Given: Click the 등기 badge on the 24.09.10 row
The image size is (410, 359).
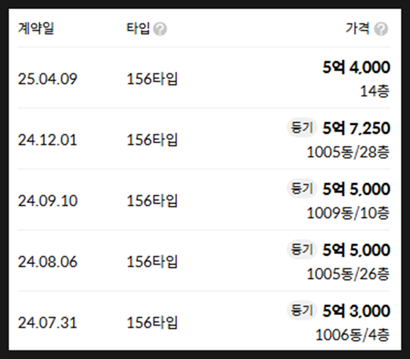Looking at the screenshot, I should 302,189.
